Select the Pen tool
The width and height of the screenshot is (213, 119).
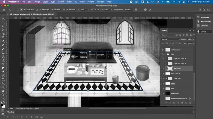pos(3,76)
